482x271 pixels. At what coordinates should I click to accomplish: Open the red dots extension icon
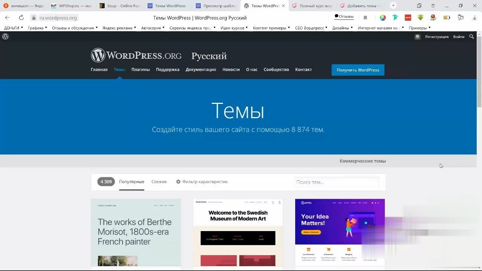tap(408, 18)
